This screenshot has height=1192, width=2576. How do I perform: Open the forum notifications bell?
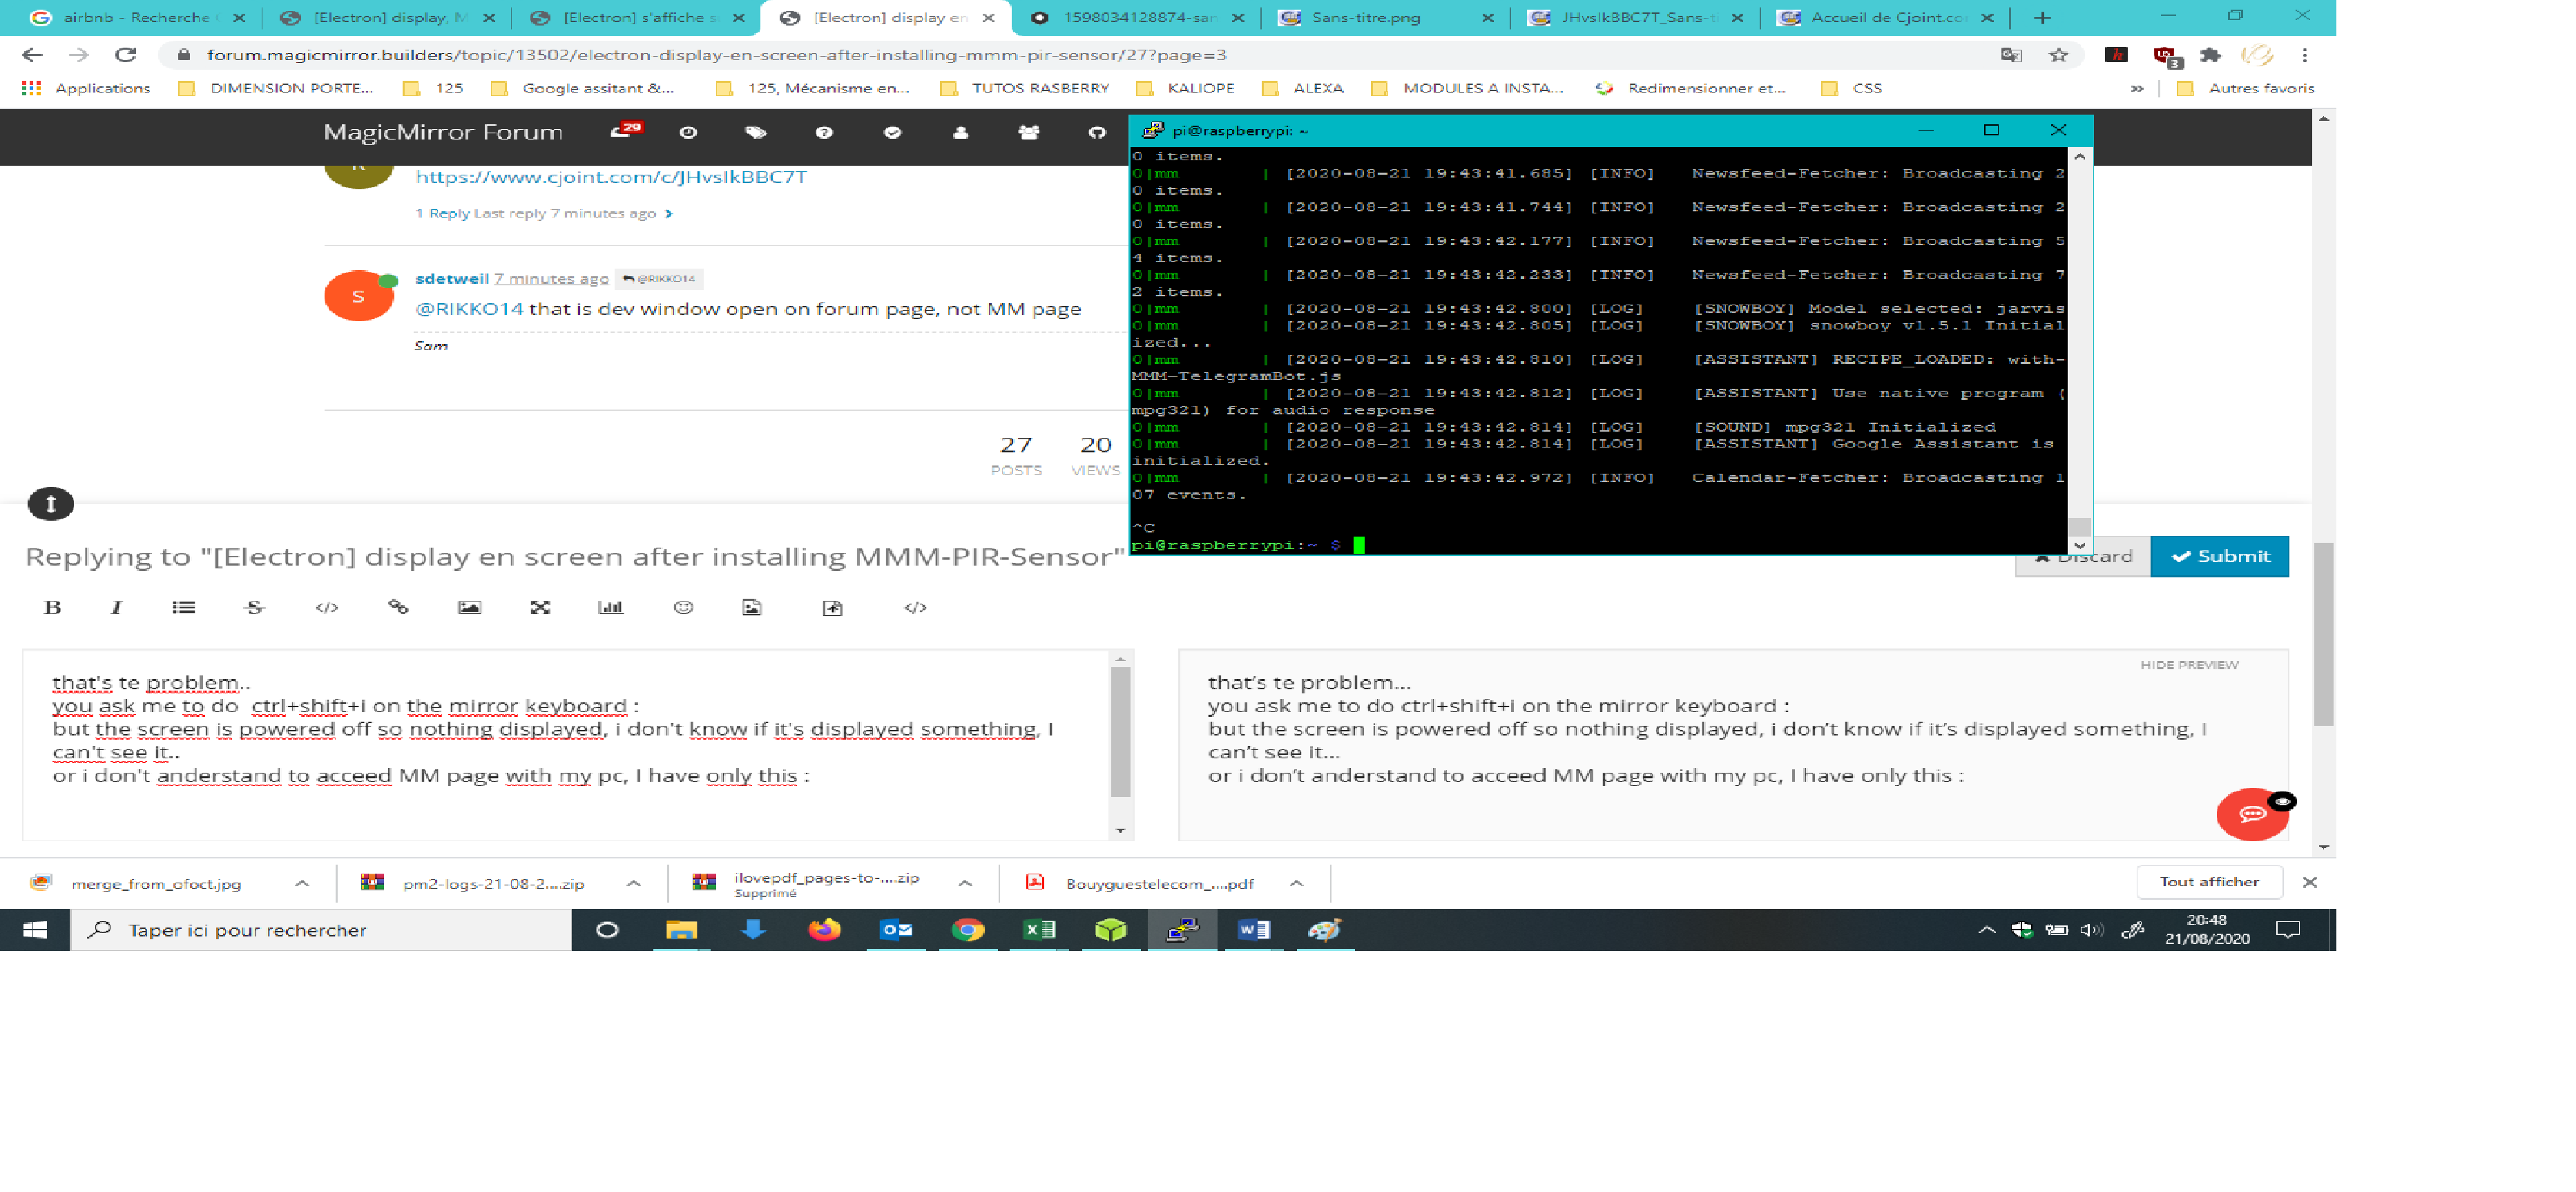point(621,132)
